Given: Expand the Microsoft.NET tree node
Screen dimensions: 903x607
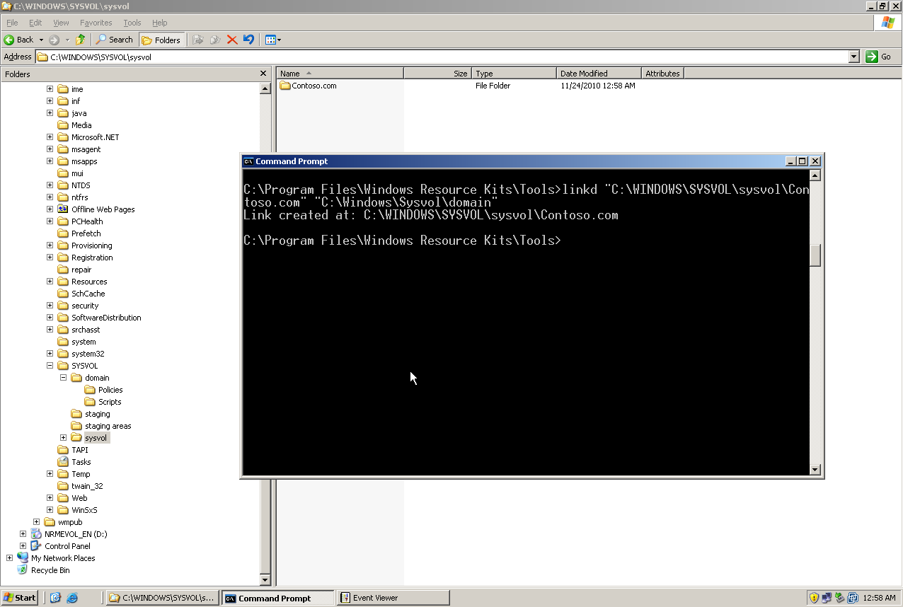Looking at the screenshot, I should tap(50, 137).
